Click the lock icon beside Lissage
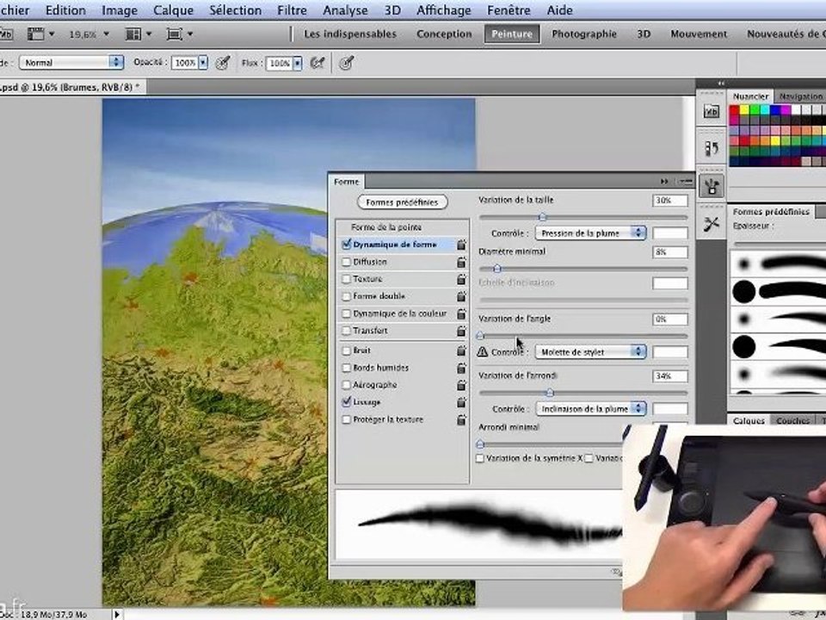The image size is (826, 620). [461, 402]
